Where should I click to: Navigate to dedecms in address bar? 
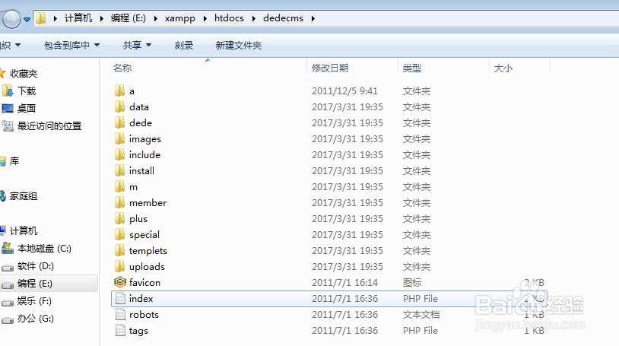click(x=283, y=18)
